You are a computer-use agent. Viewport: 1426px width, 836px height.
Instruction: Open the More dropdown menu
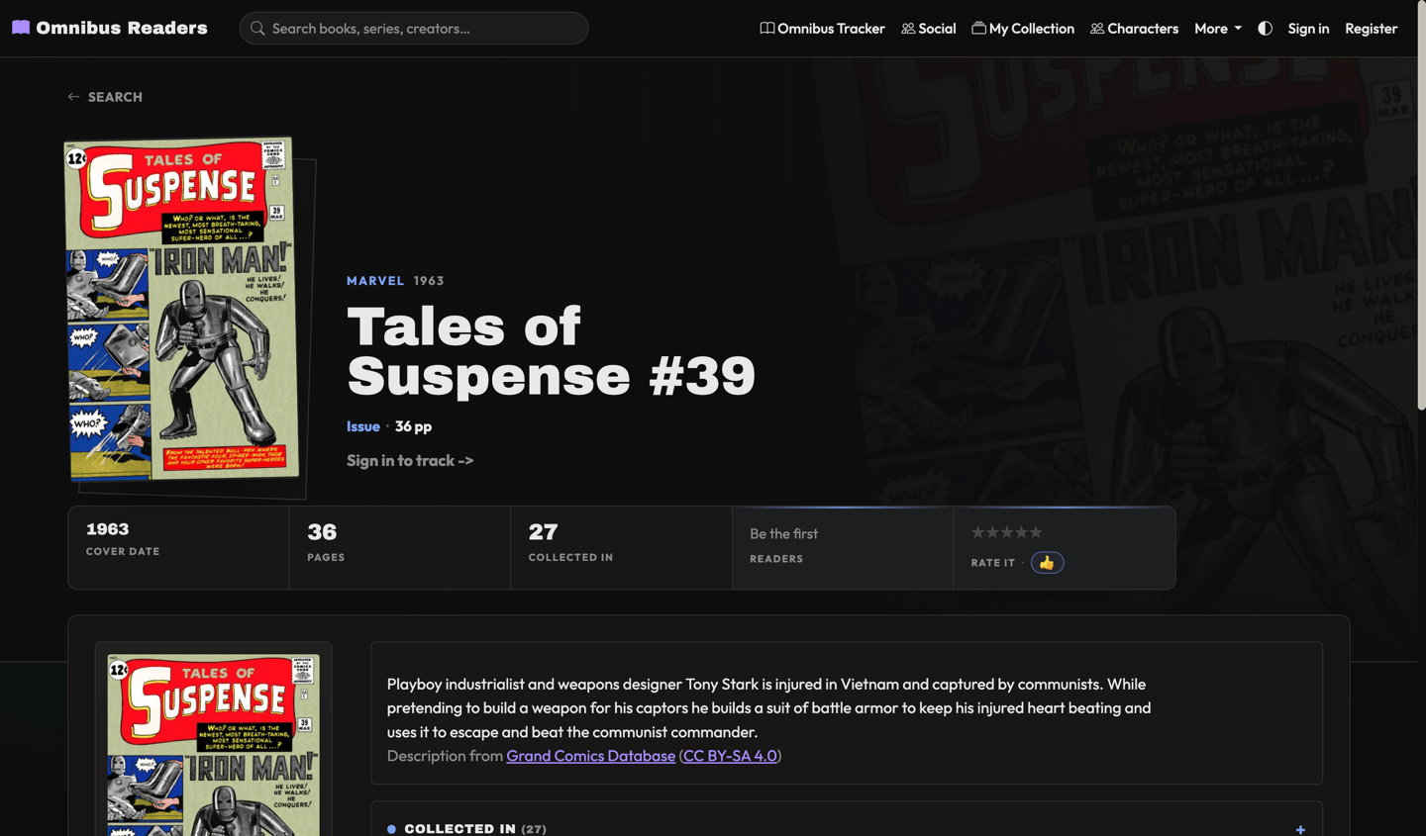[x=1217, y=29]
